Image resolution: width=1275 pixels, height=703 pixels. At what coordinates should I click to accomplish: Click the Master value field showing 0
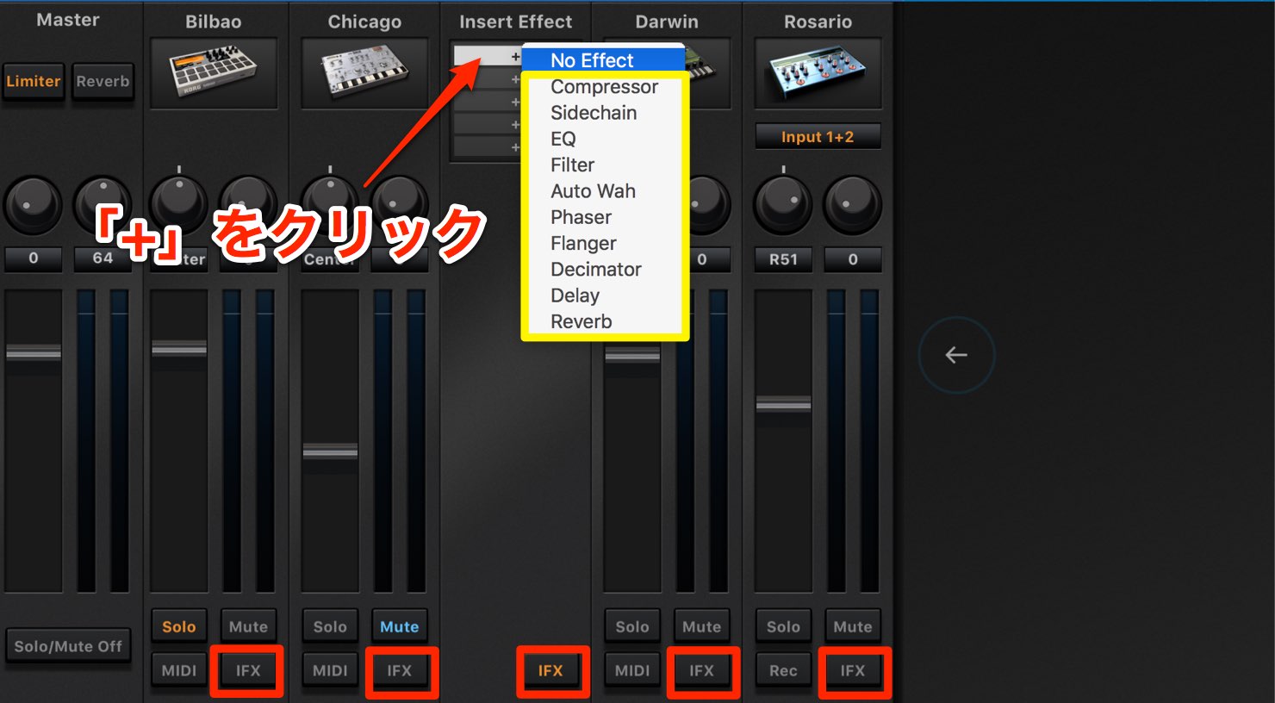click(x=33, y=258)
